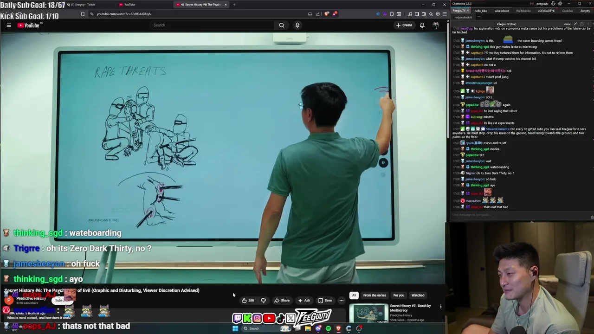Select the For you filter chip

[x=399, y=295]
